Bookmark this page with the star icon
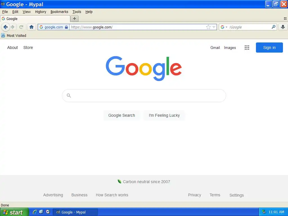The width and height of the screenshot is (288, 216). [x=208, y=27]
